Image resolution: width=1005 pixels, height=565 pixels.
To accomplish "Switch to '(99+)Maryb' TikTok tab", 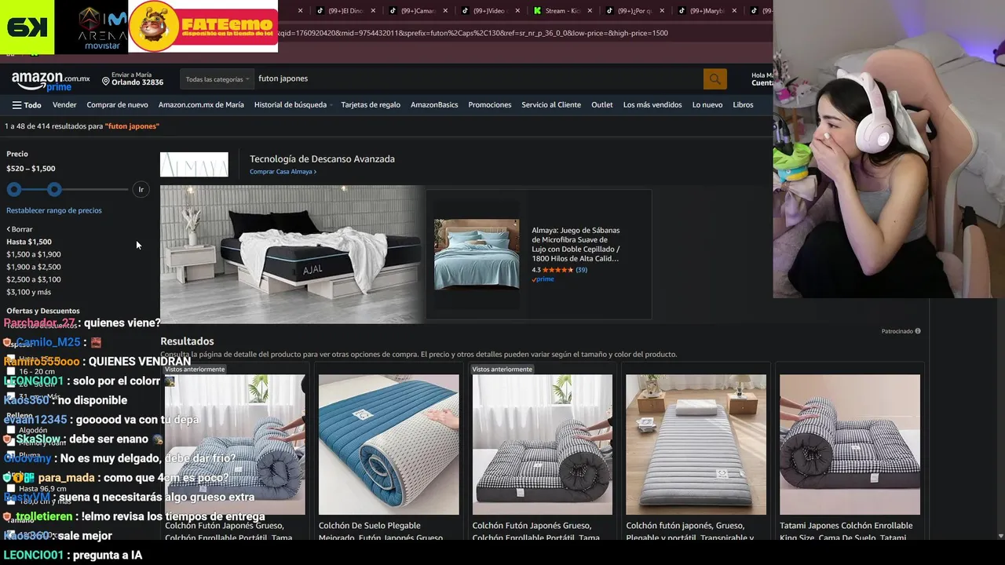I will point(705,11).
